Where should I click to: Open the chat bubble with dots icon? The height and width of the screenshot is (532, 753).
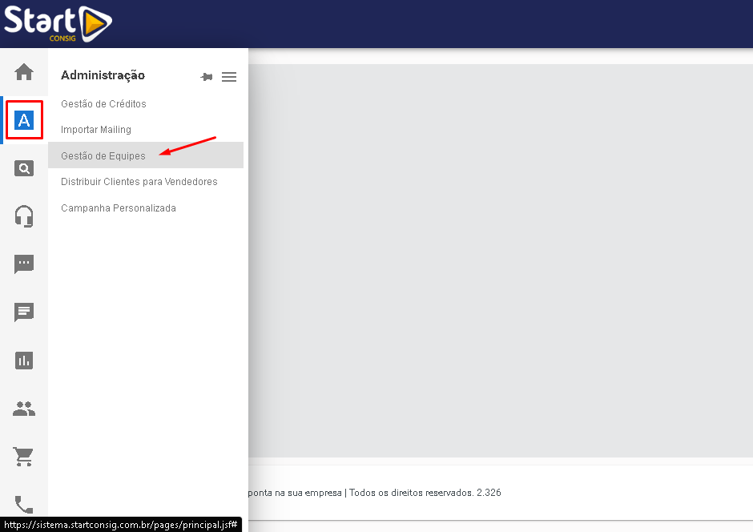24,264
